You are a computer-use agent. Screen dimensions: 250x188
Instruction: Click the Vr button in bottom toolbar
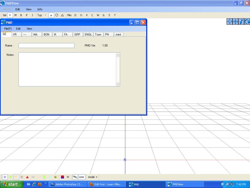click(x=68, y=177)
